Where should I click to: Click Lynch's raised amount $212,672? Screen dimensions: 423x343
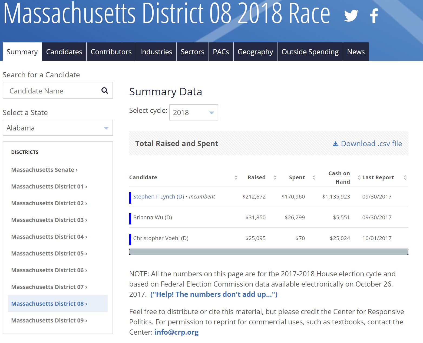point(254,197)
